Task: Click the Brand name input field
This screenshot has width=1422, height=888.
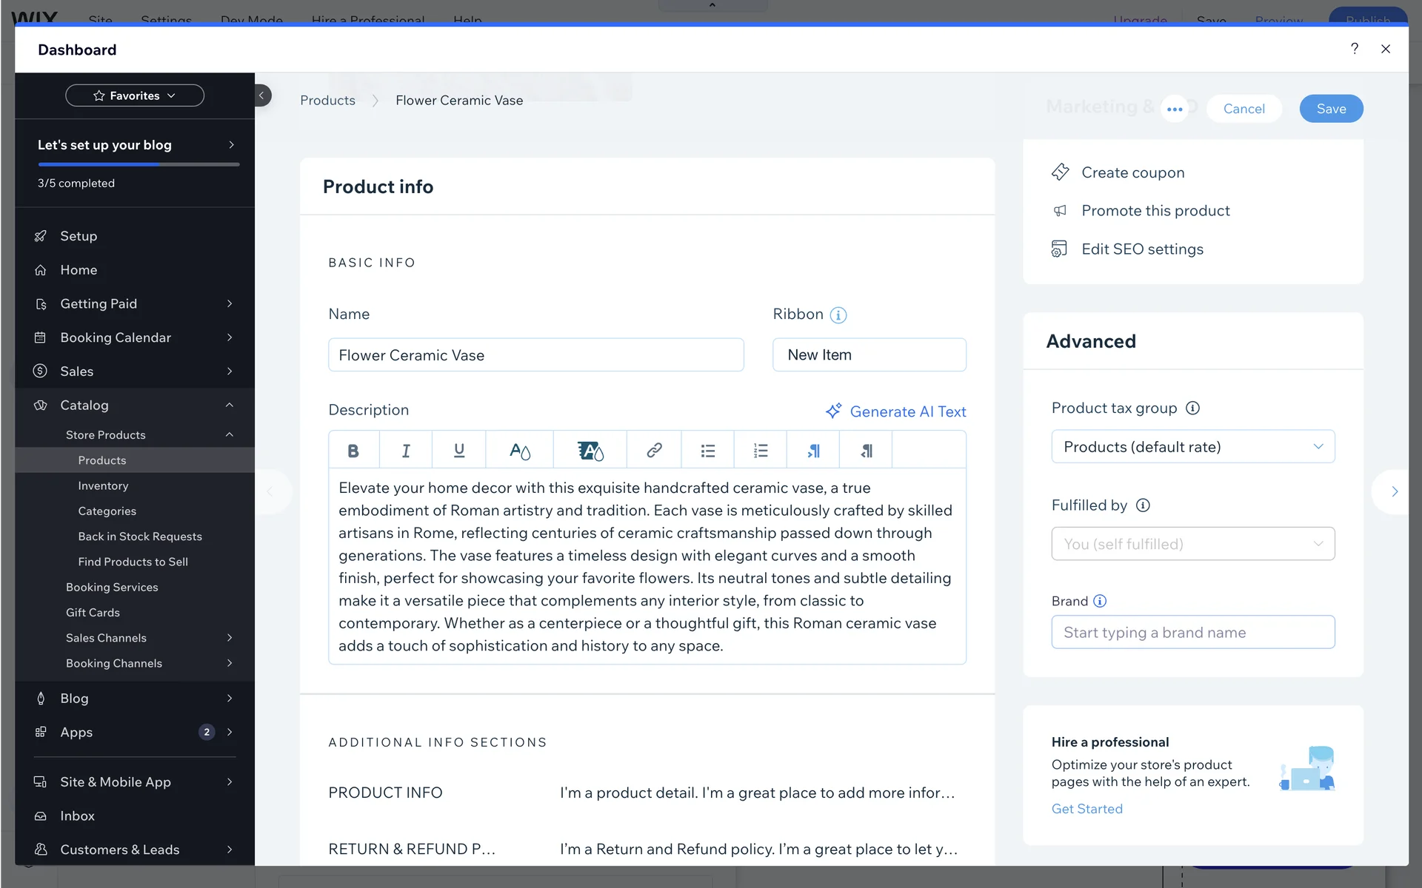Action: pos(1192,633)
